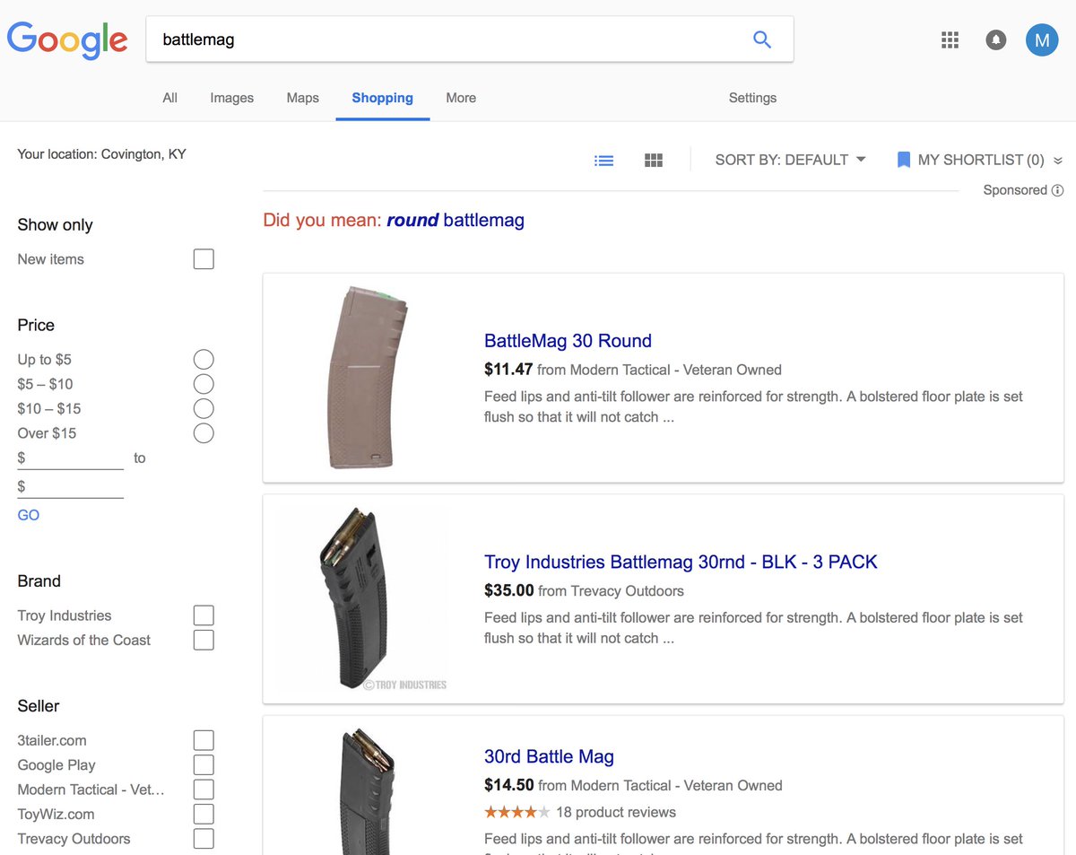Viewport: 1076px width, 855px height.
Task: Open the Google apps grid icon
Action: pyautogui.click(x=950, y=39)
